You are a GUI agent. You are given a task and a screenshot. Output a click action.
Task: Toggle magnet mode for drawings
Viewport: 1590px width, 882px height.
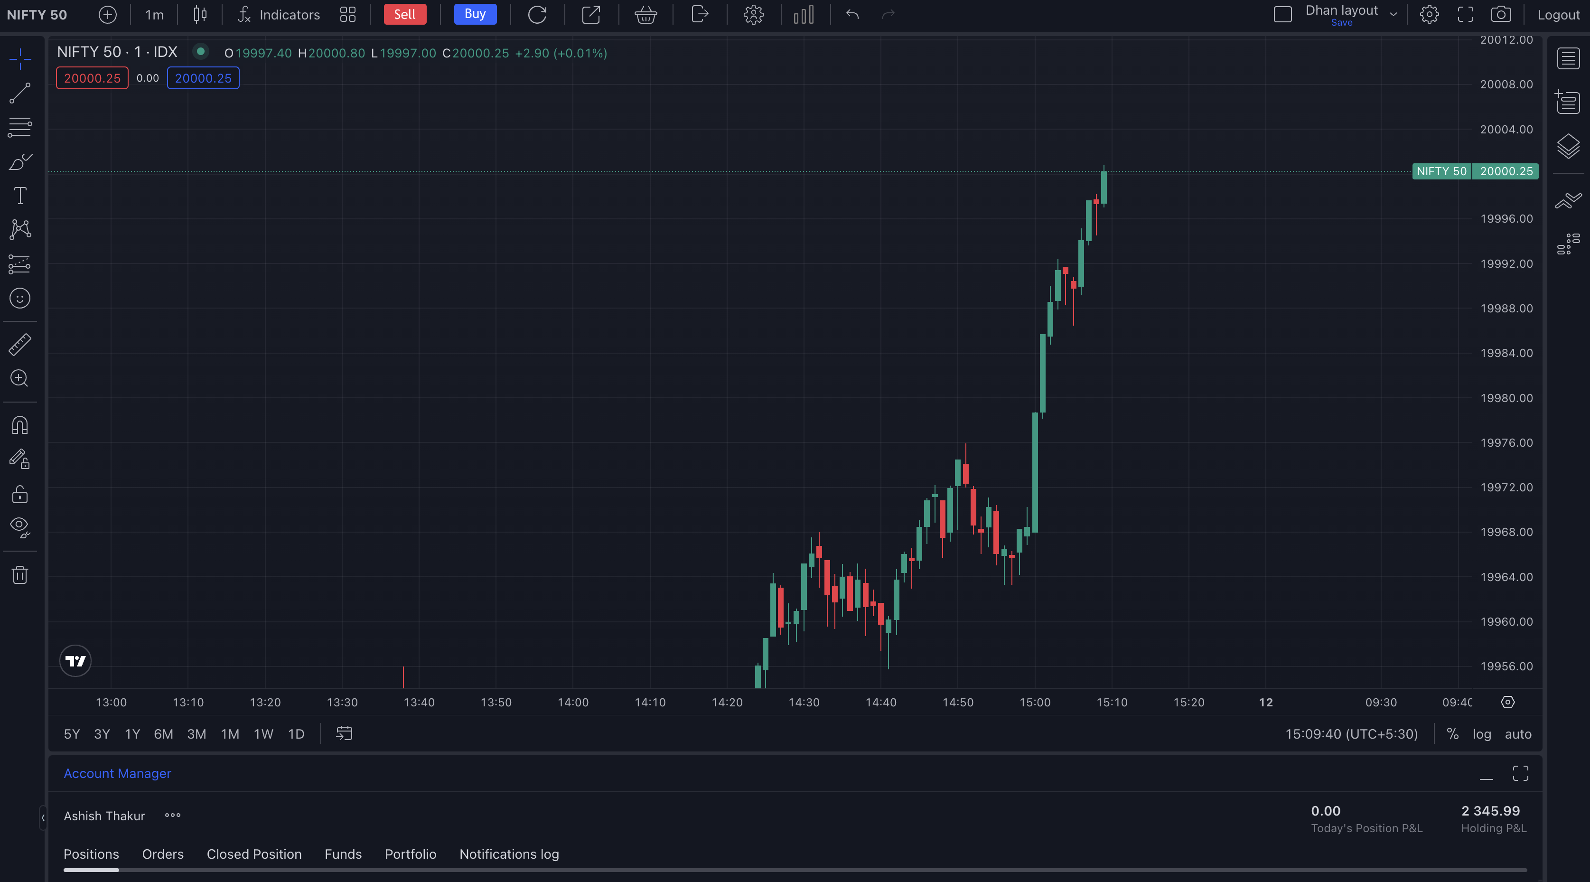[20, 425]
